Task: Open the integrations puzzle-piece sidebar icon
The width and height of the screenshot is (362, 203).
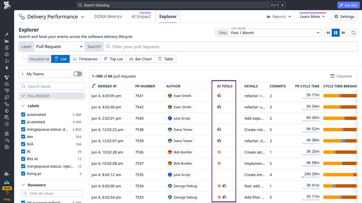Action: [7, 174]
